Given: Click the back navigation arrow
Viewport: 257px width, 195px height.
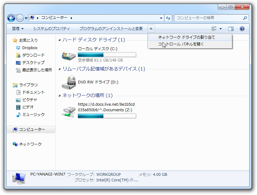Looking at the screenshot, I should 11,18.
